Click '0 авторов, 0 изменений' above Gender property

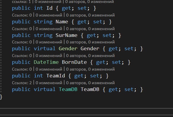coord(90,42)
